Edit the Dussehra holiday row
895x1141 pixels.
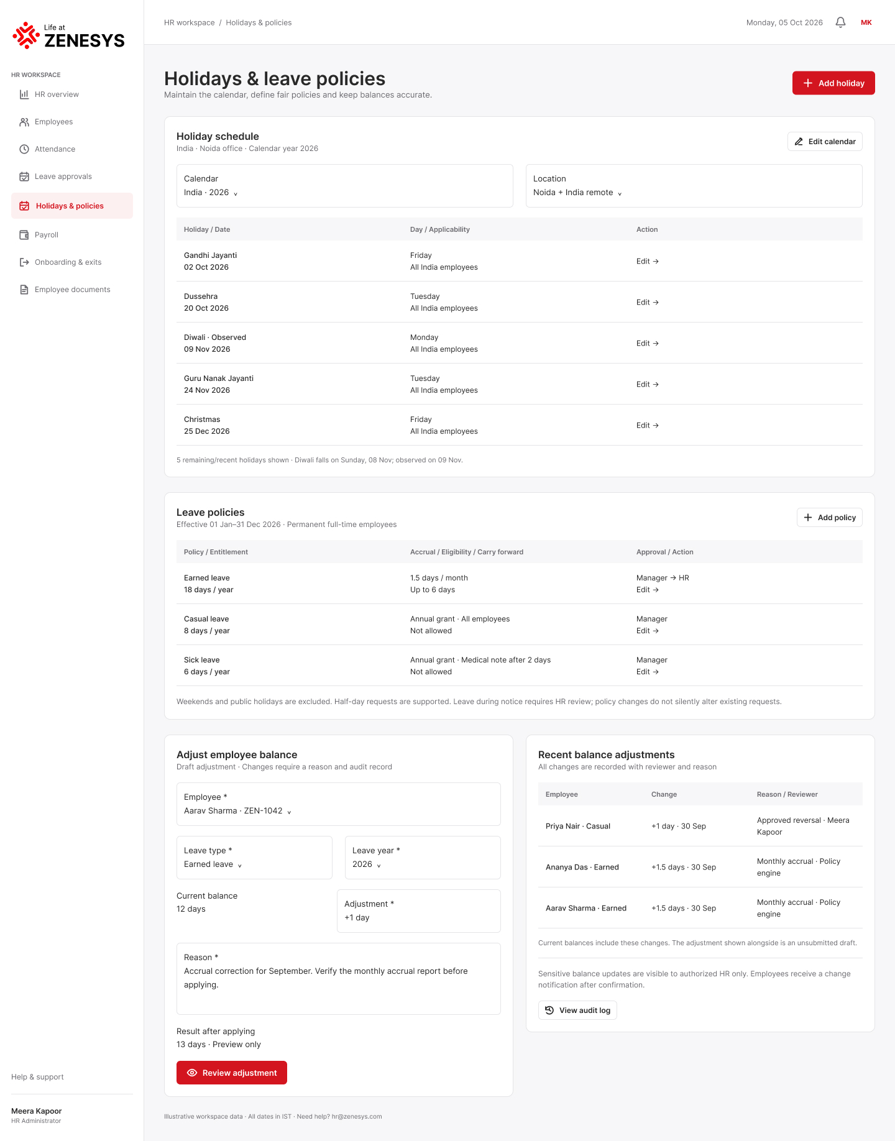(x=647, y=303)
